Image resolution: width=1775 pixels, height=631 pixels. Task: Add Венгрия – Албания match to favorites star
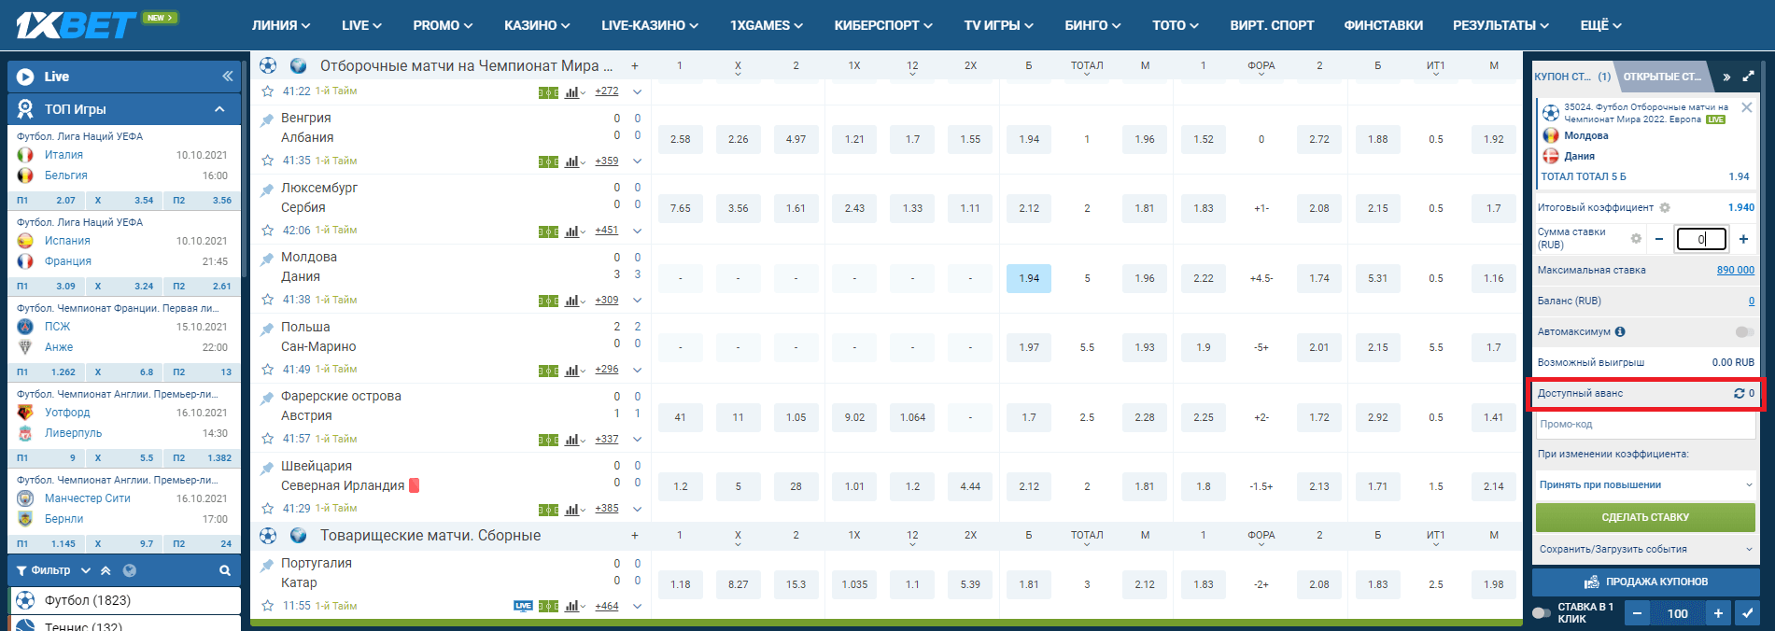268,161
